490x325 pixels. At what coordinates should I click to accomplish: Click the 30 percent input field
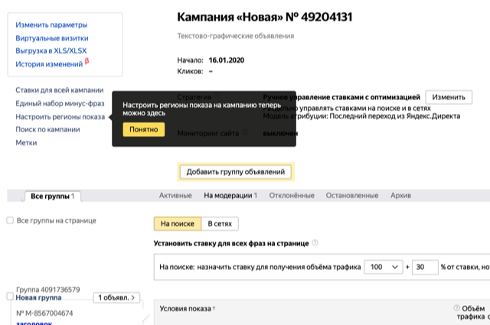tap(425, 267)
